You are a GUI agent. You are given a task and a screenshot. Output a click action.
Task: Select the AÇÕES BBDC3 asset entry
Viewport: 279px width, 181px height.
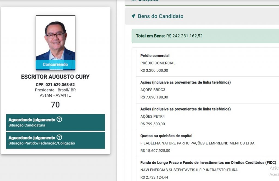click(207, 90)
